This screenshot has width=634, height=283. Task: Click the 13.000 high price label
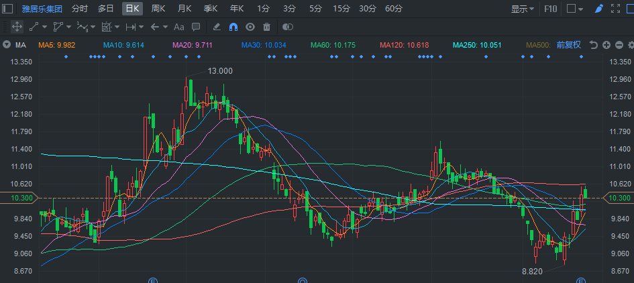coord(220,71)
